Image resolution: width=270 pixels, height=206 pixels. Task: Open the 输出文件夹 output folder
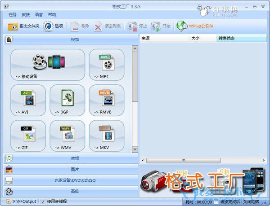[23, 26]
